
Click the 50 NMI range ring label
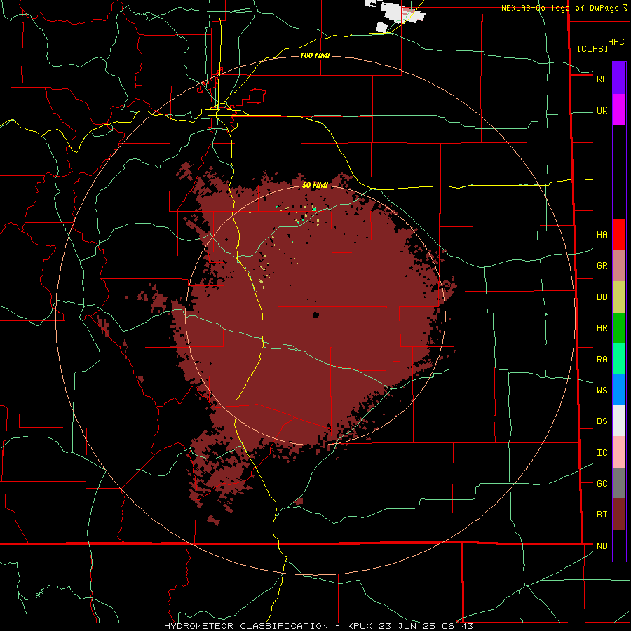(315, 185)
